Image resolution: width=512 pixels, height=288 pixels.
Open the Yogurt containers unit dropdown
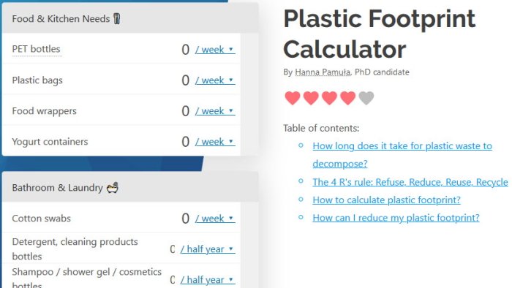click(215, 142)
